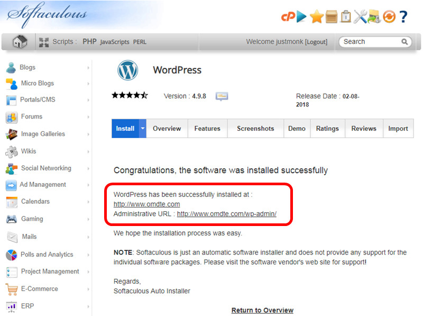
Task: Click the Blogs category person icon
Action: pos(11,68)
